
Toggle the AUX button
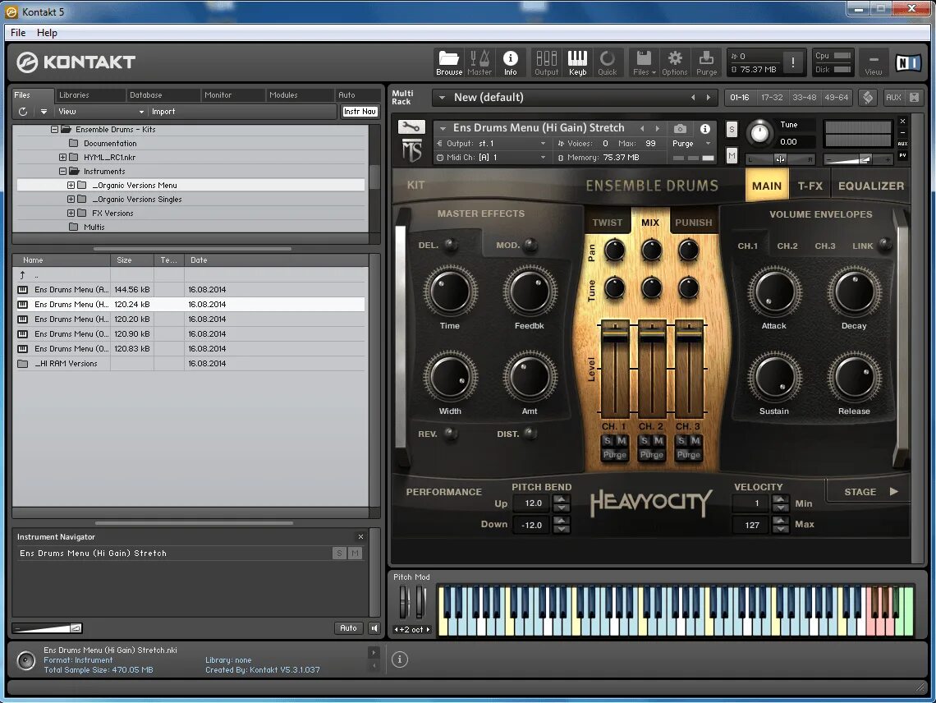coord(893,98)
